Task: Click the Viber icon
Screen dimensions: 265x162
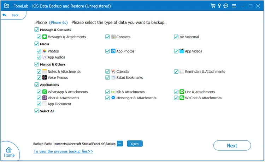Action: 45,98
